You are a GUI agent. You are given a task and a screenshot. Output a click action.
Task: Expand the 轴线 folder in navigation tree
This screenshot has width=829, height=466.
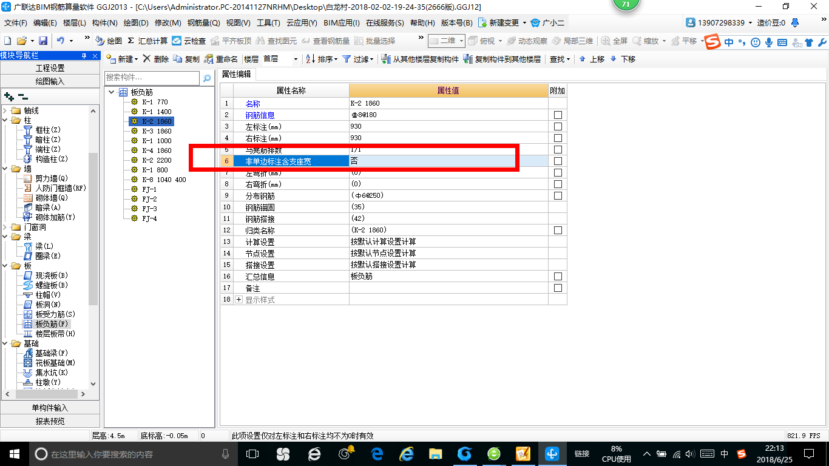click(5, 110)
